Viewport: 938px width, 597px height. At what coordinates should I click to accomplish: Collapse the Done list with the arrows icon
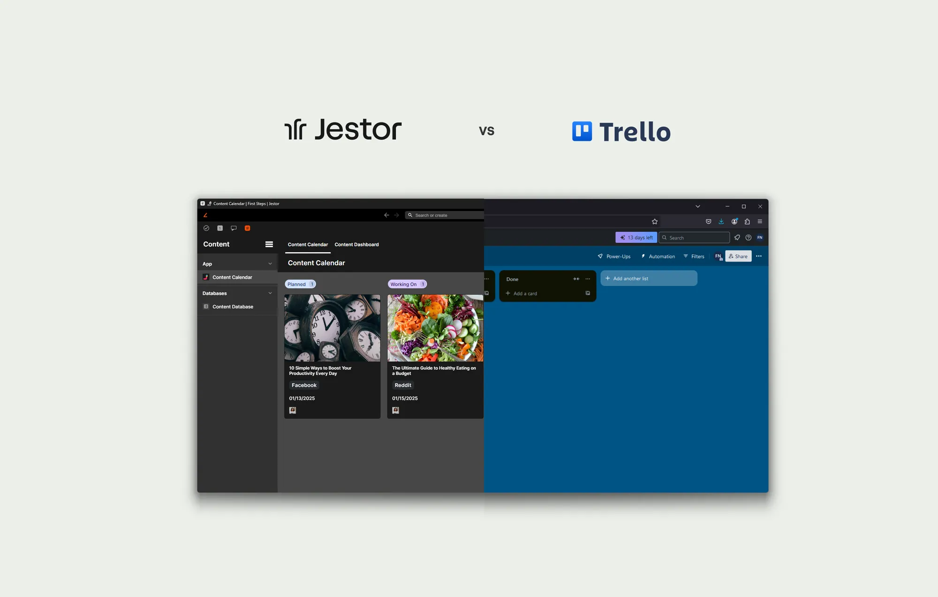pos(576,279)
